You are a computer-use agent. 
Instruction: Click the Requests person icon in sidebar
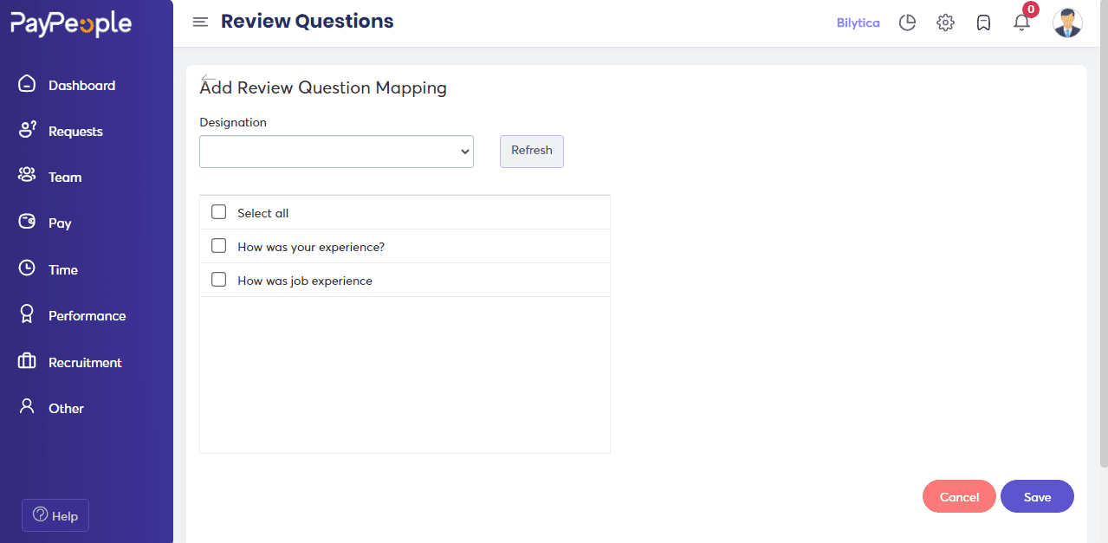pyautogui.click(x=27, y=130)
